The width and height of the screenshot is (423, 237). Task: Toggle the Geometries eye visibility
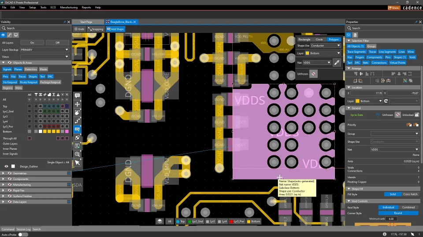(x=10, y=173)
